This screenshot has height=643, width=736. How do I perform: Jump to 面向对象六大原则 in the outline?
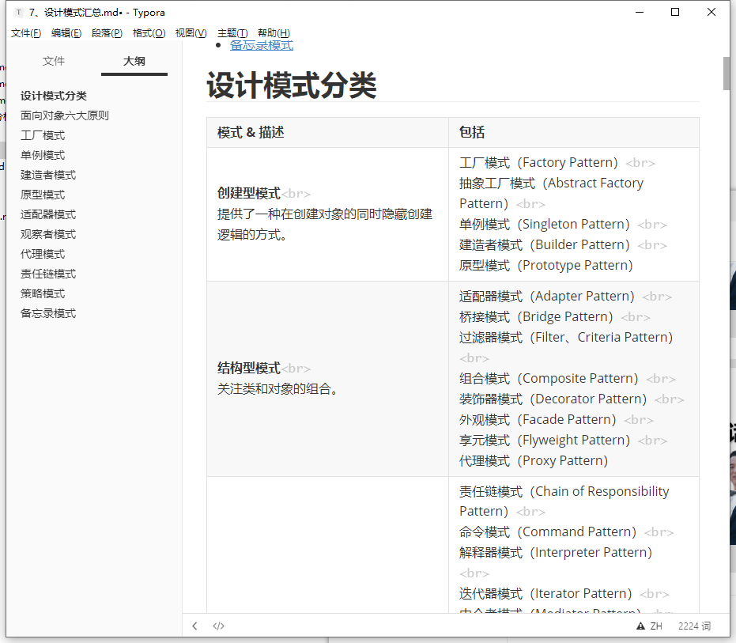[65, 115]
